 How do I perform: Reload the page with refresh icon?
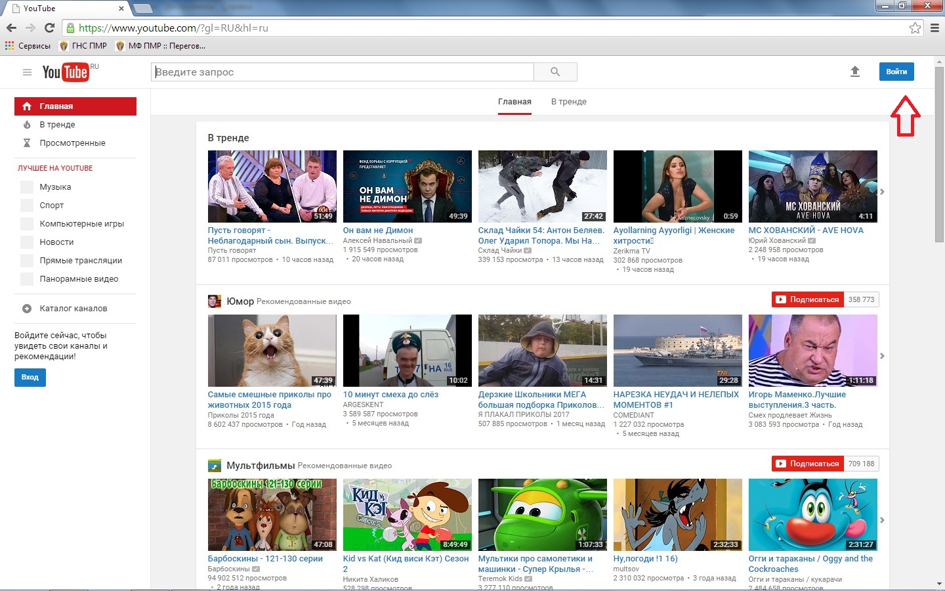coord(49,28)
